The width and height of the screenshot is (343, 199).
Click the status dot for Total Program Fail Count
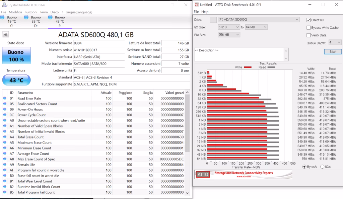pyautogui.click(x=5, y=192)
